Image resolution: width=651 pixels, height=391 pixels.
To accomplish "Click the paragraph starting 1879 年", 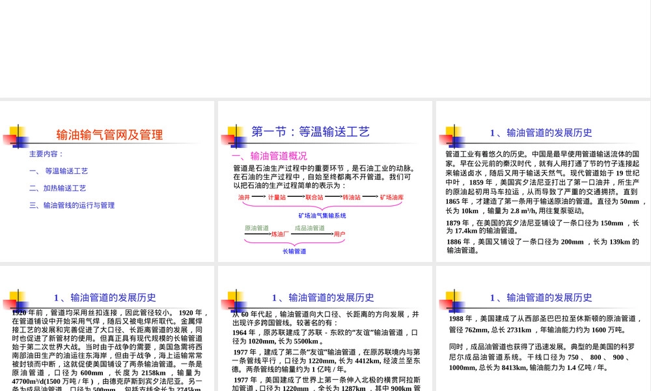I will (x=543, y=227).
